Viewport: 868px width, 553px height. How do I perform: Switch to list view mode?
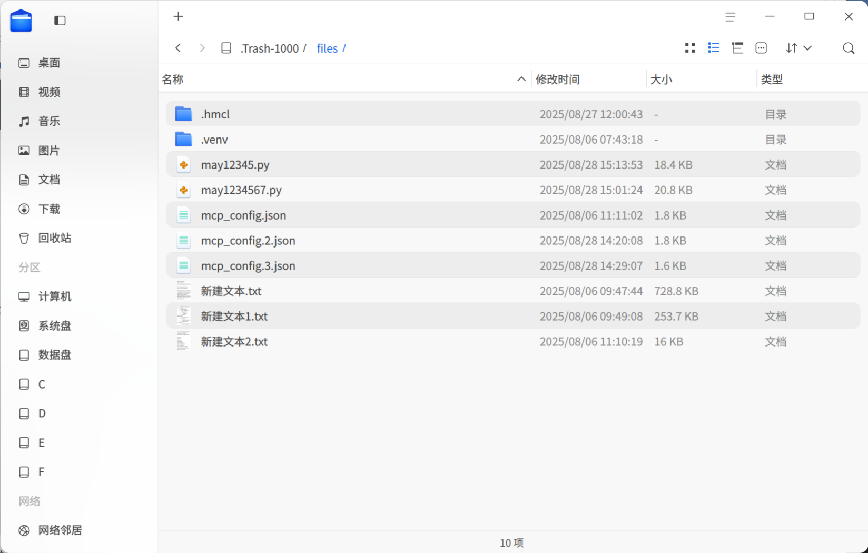click(714, 48)
